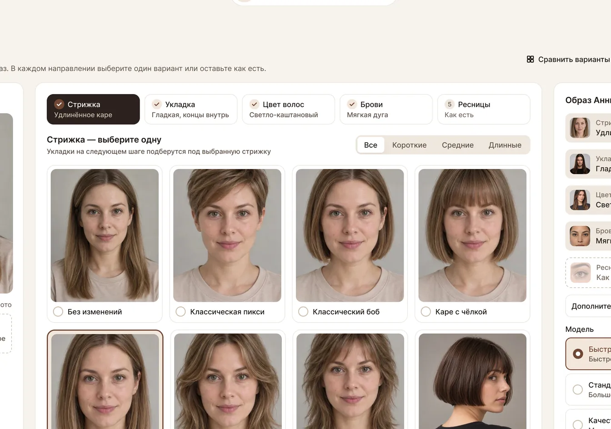Select the Без изменений radio button

pyautogui.click(x=58, y=312)
